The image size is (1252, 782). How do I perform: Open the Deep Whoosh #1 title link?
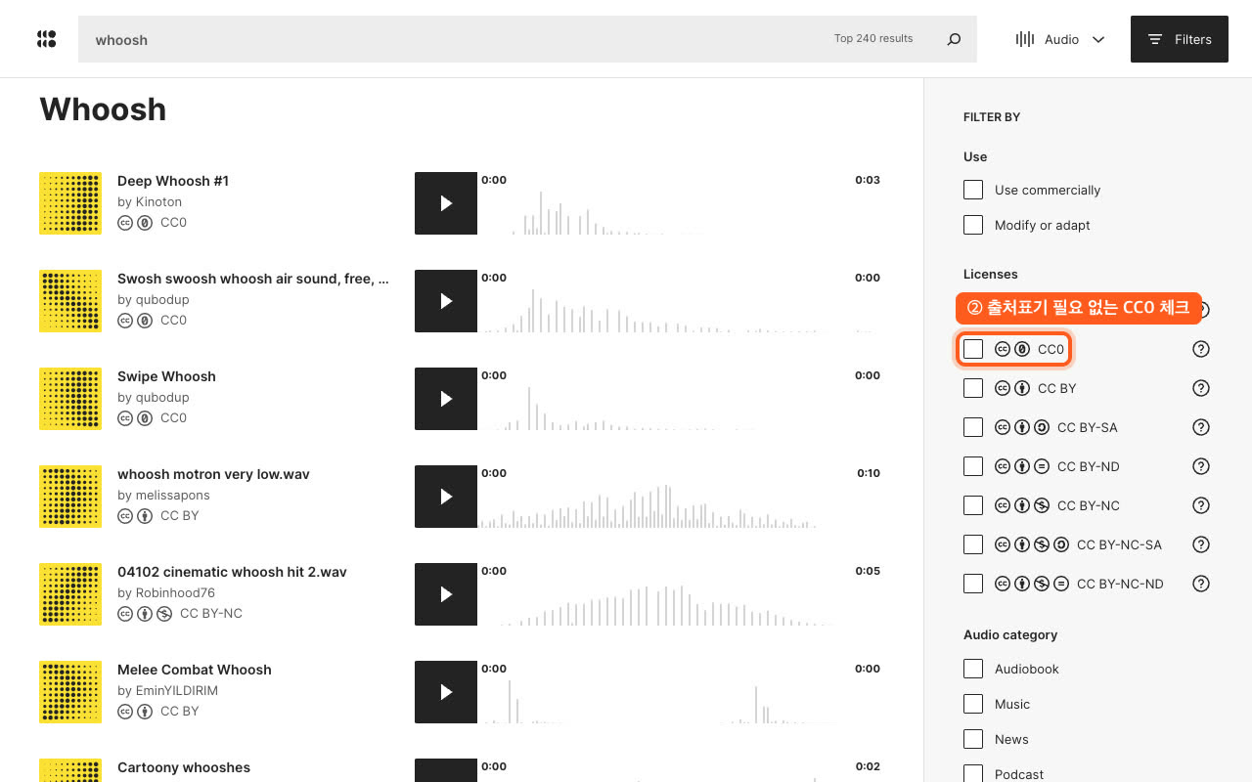pyautogui.click(x=173, y=181)
